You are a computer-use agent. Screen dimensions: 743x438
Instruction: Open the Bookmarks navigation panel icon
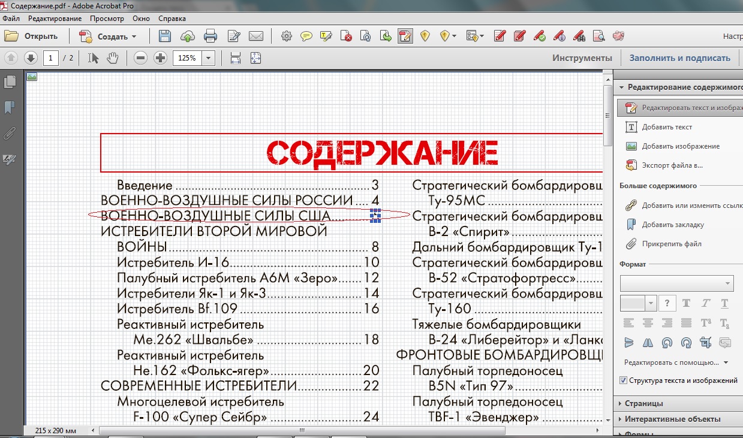click(x=10, y=108)
